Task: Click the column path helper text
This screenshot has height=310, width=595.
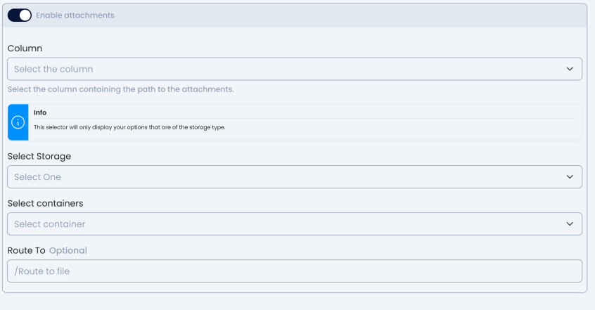Action: coord(120,89)
